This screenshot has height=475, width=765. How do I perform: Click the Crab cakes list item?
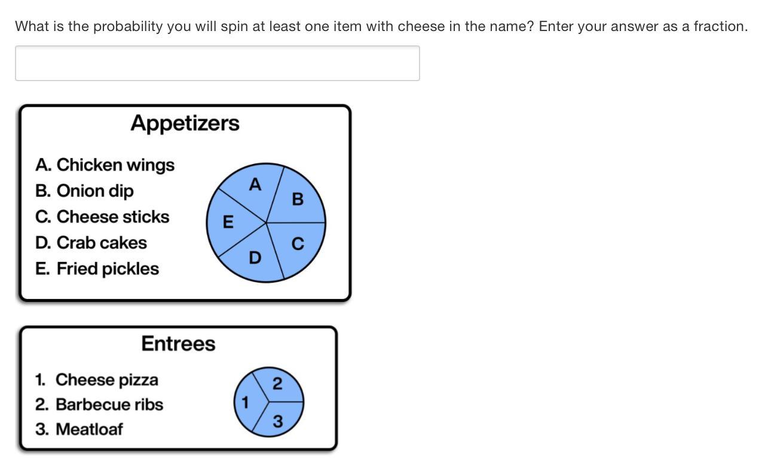91,243
